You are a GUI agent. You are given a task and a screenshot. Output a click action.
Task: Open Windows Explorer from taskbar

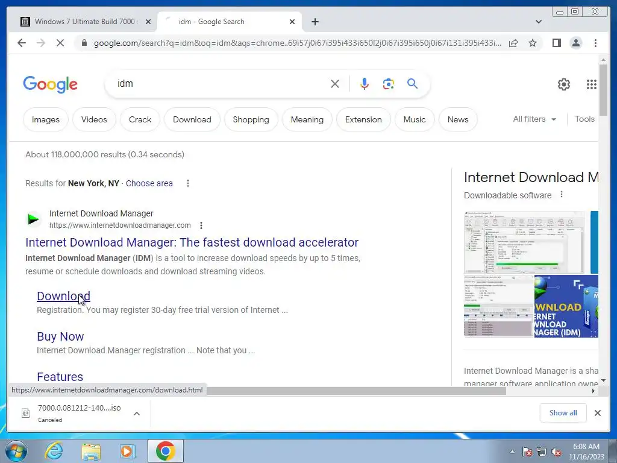point(91,451)
